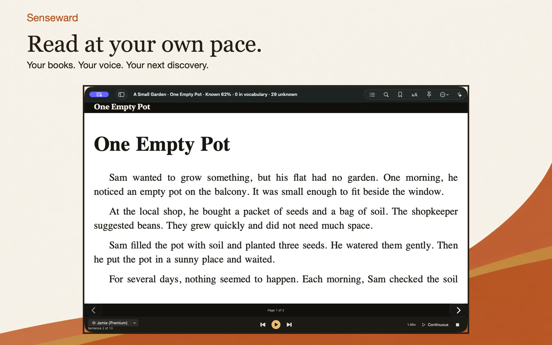This screenshot has height=345, width=552.
Task: Toggle the purple reading mode pill button
Action: coord(99,95)
